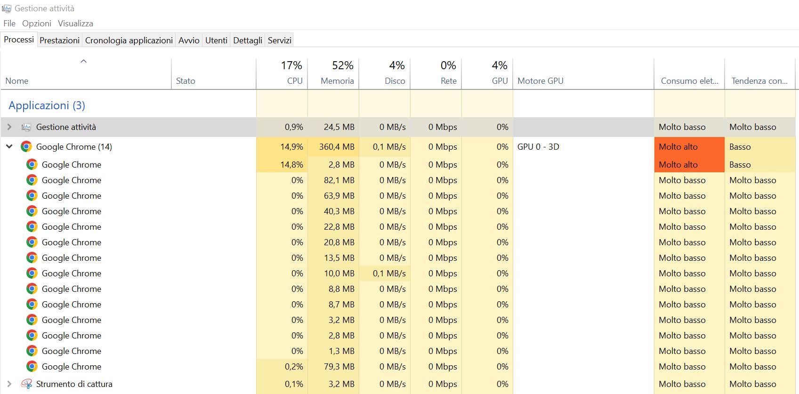799x394 pixels.
Task: Click Chrome icon in the 22,8 MB row
Action: pyautogui.click(x=32, y=226)
